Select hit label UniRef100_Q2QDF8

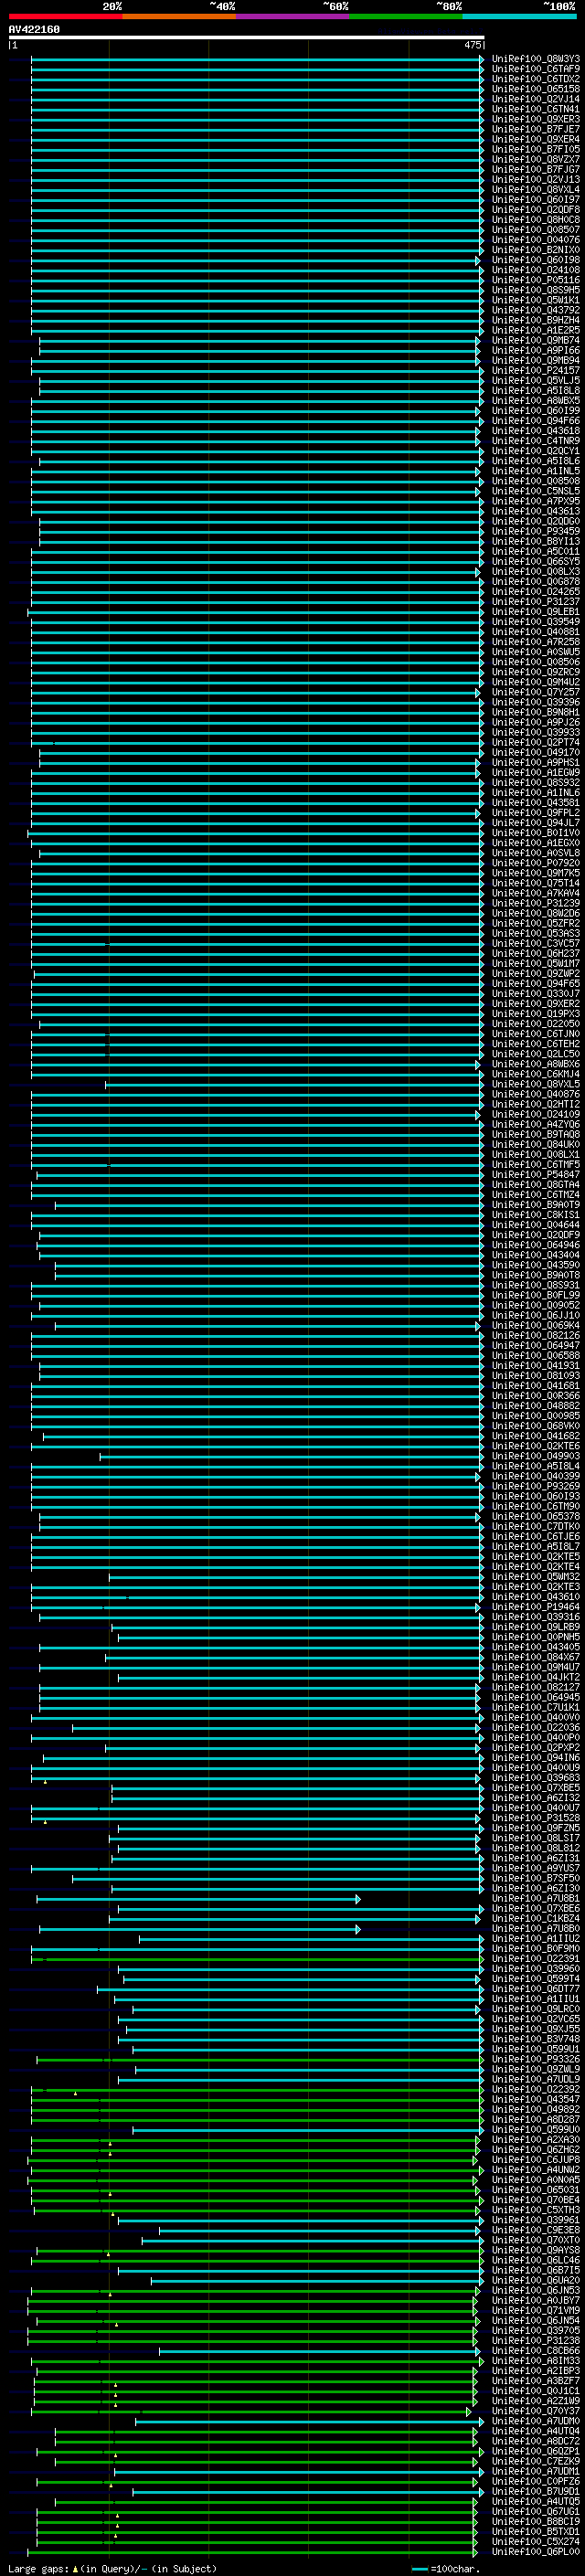(536, 210)
